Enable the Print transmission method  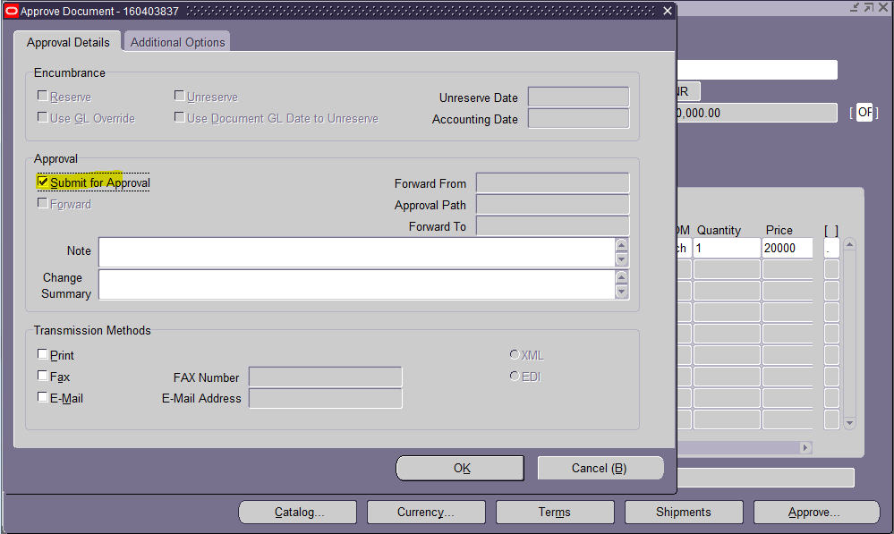tap(42, 353)
